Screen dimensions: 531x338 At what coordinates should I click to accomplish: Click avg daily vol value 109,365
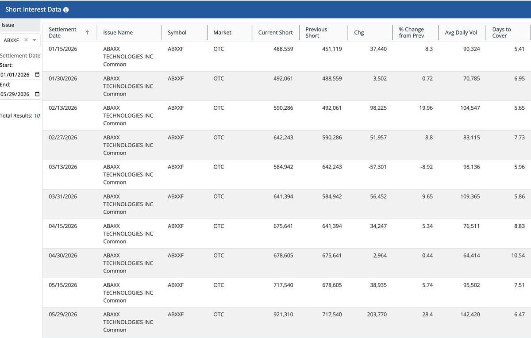click(x=470, y=196)
